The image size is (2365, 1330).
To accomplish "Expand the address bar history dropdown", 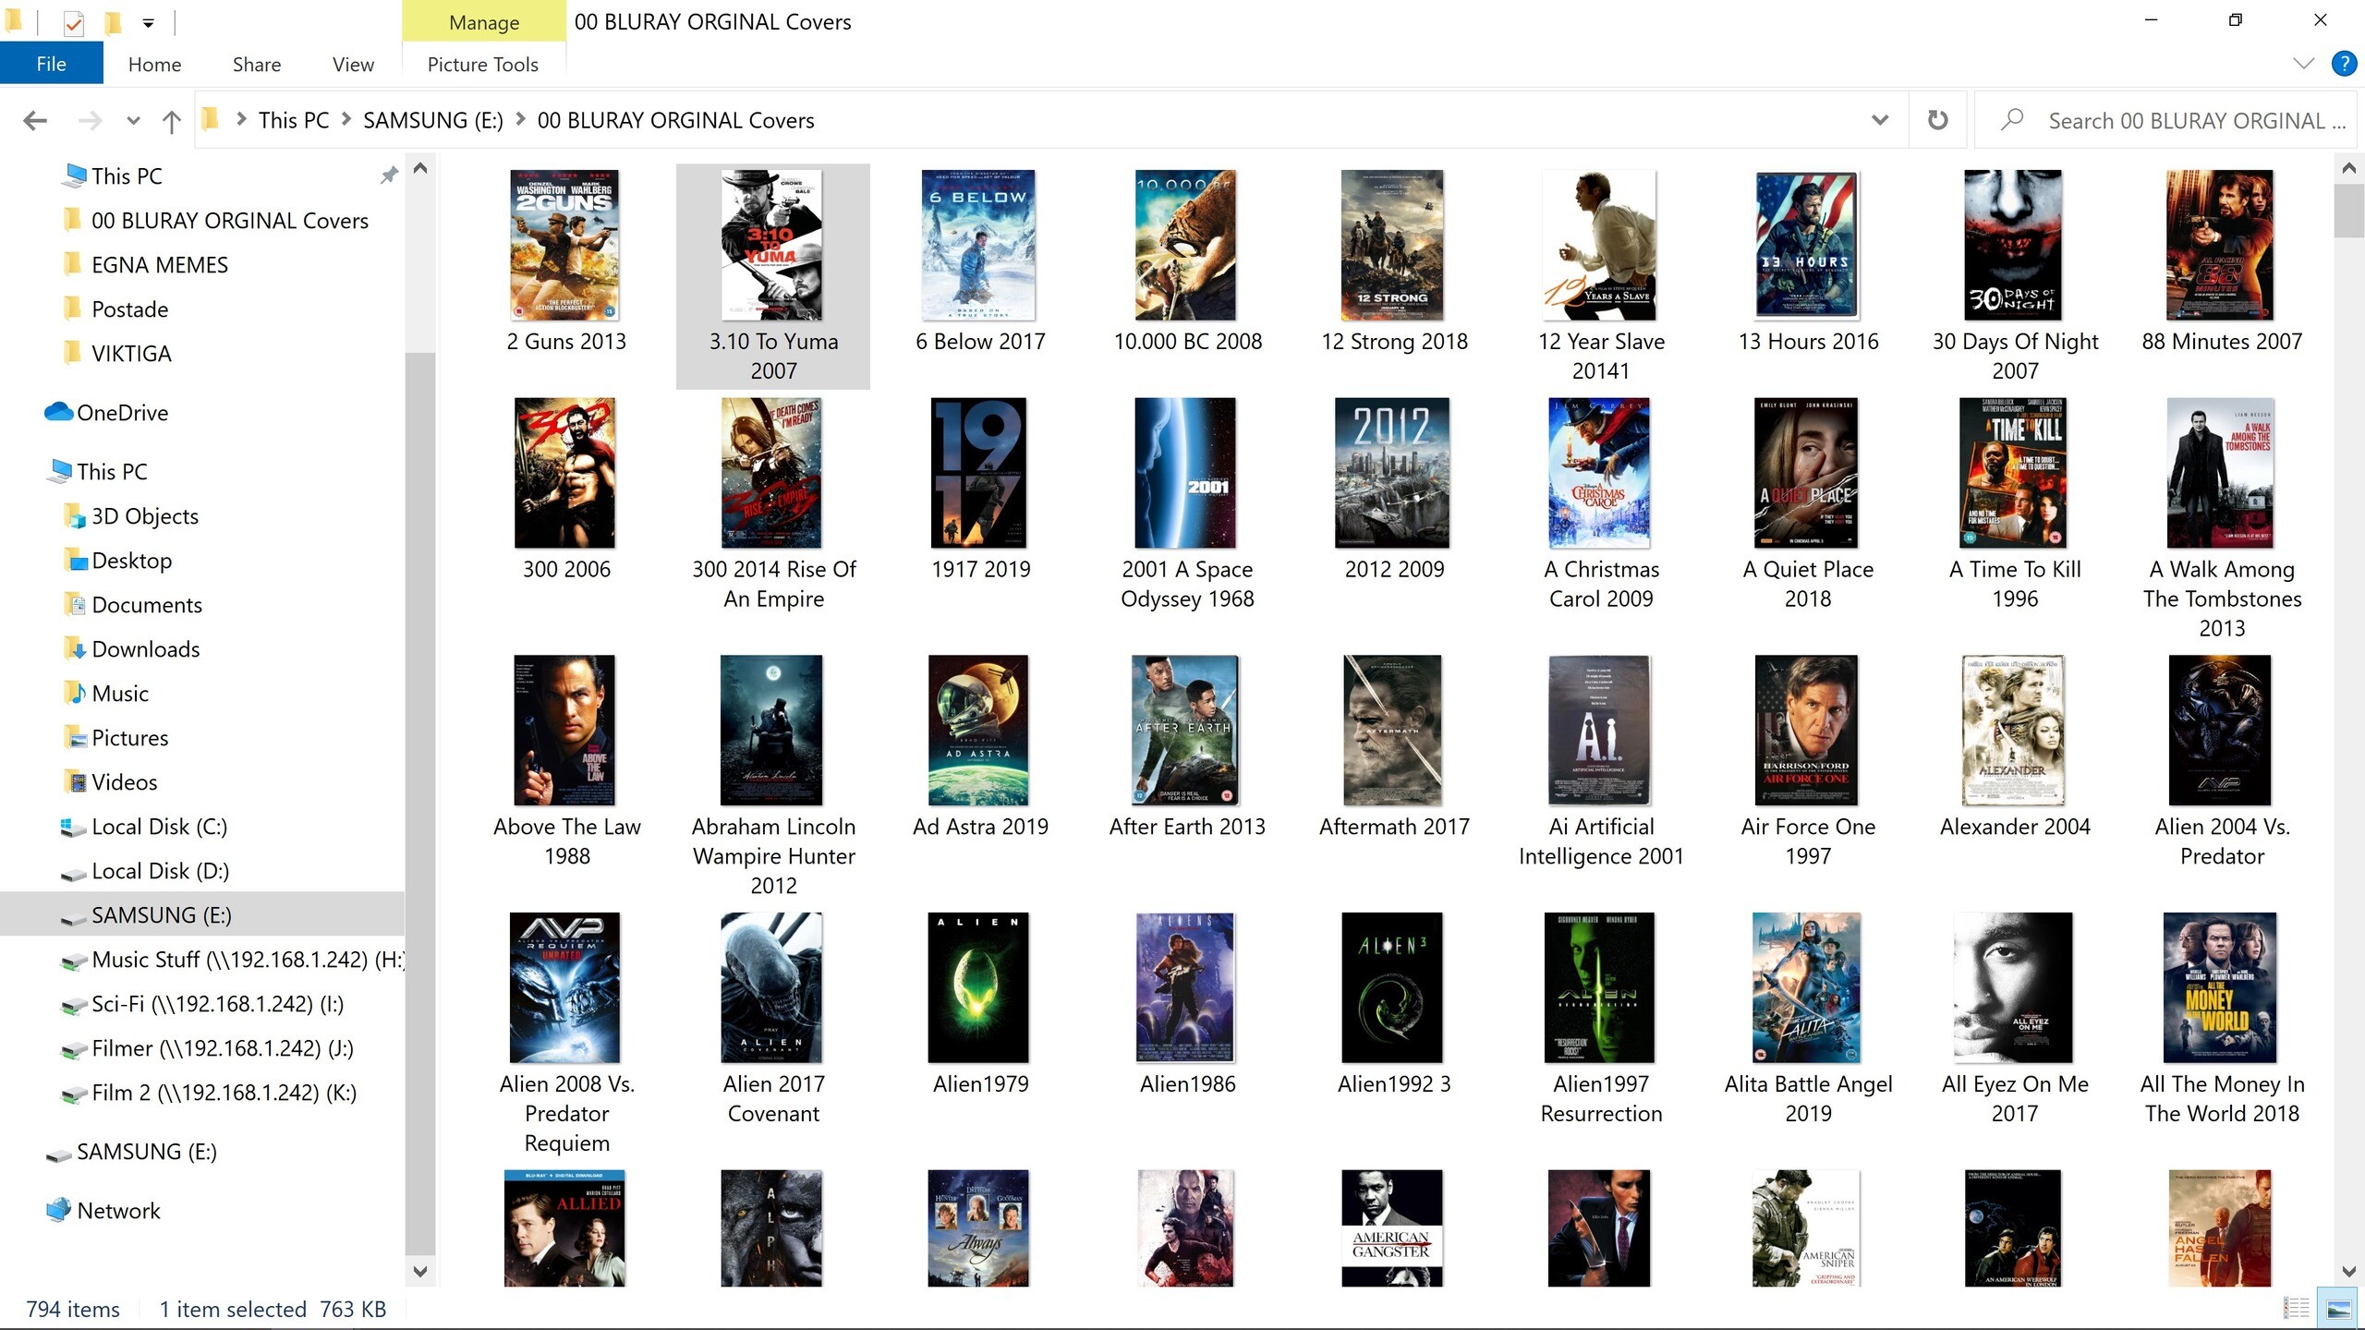I will pos(1879,120).
